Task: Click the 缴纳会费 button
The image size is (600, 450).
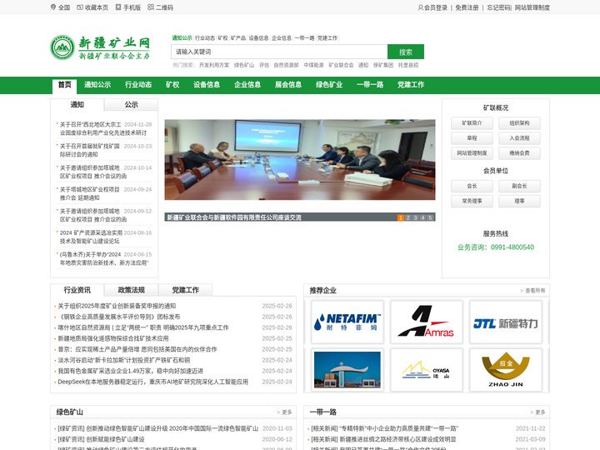Action: 519,153
